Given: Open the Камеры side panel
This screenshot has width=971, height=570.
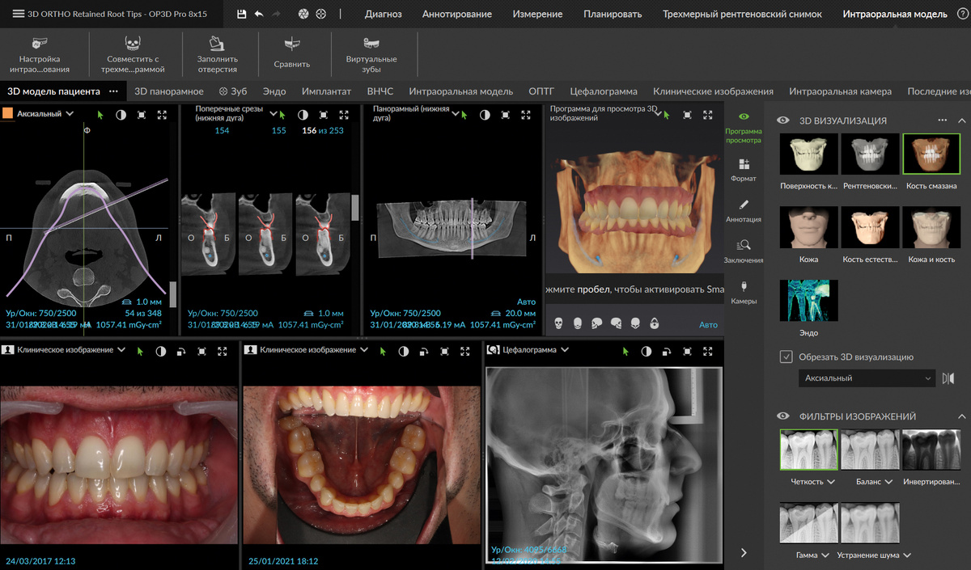Looking at the screenshot, I should pyautogui.click(x=743, y=293).
